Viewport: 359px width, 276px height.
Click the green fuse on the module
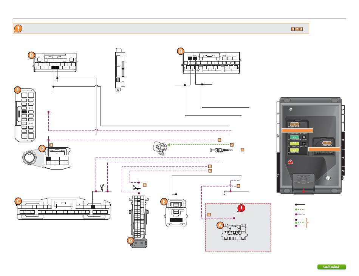pos(294,137)
